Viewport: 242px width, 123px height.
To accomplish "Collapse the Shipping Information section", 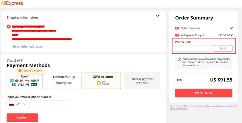I will 157,16.
